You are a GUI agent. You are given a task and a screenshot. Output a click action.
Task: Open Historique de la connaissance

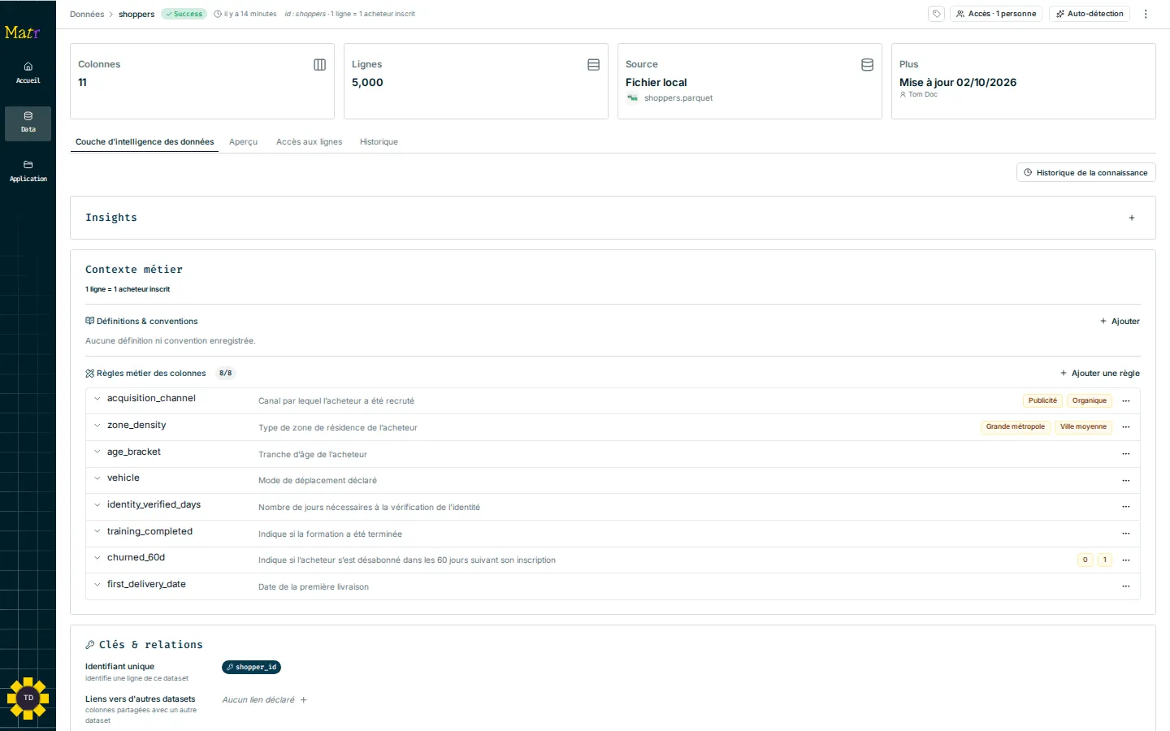pyautogui.click(x=1085, y=173)
